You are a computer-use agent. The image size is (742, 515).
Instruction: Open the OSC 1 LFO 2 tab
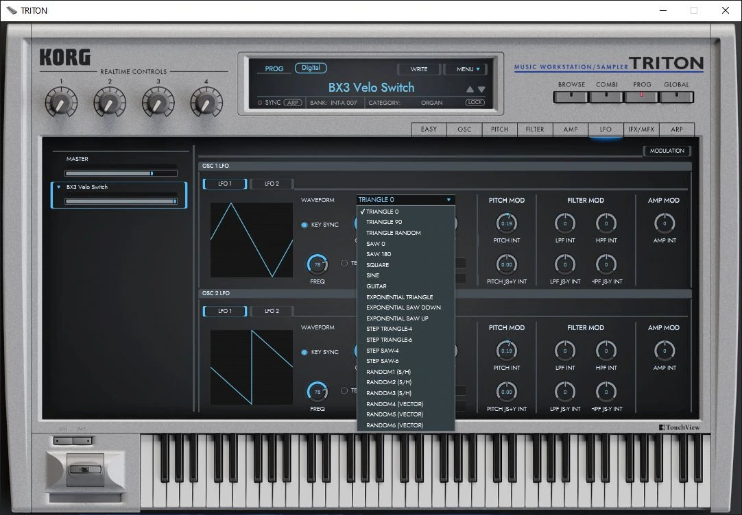click(x=272, y=184)
